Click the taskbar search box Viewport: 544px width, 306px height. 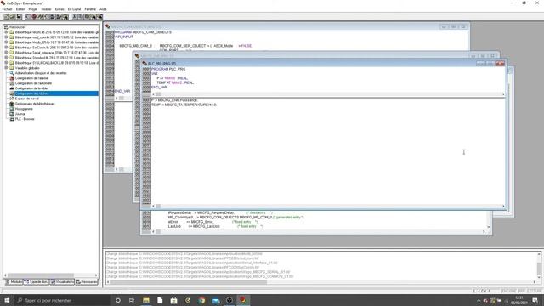pyautogui.click(x=62, y=300)
